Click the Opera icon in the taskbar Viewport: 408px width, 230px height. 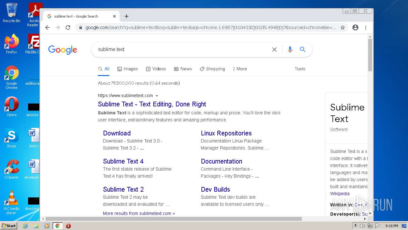pos(68,226)
